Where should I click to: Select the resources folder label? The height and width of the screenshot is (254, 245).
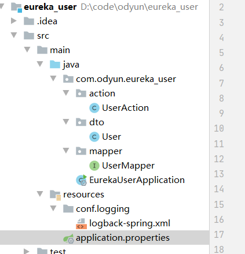point(83,195)
